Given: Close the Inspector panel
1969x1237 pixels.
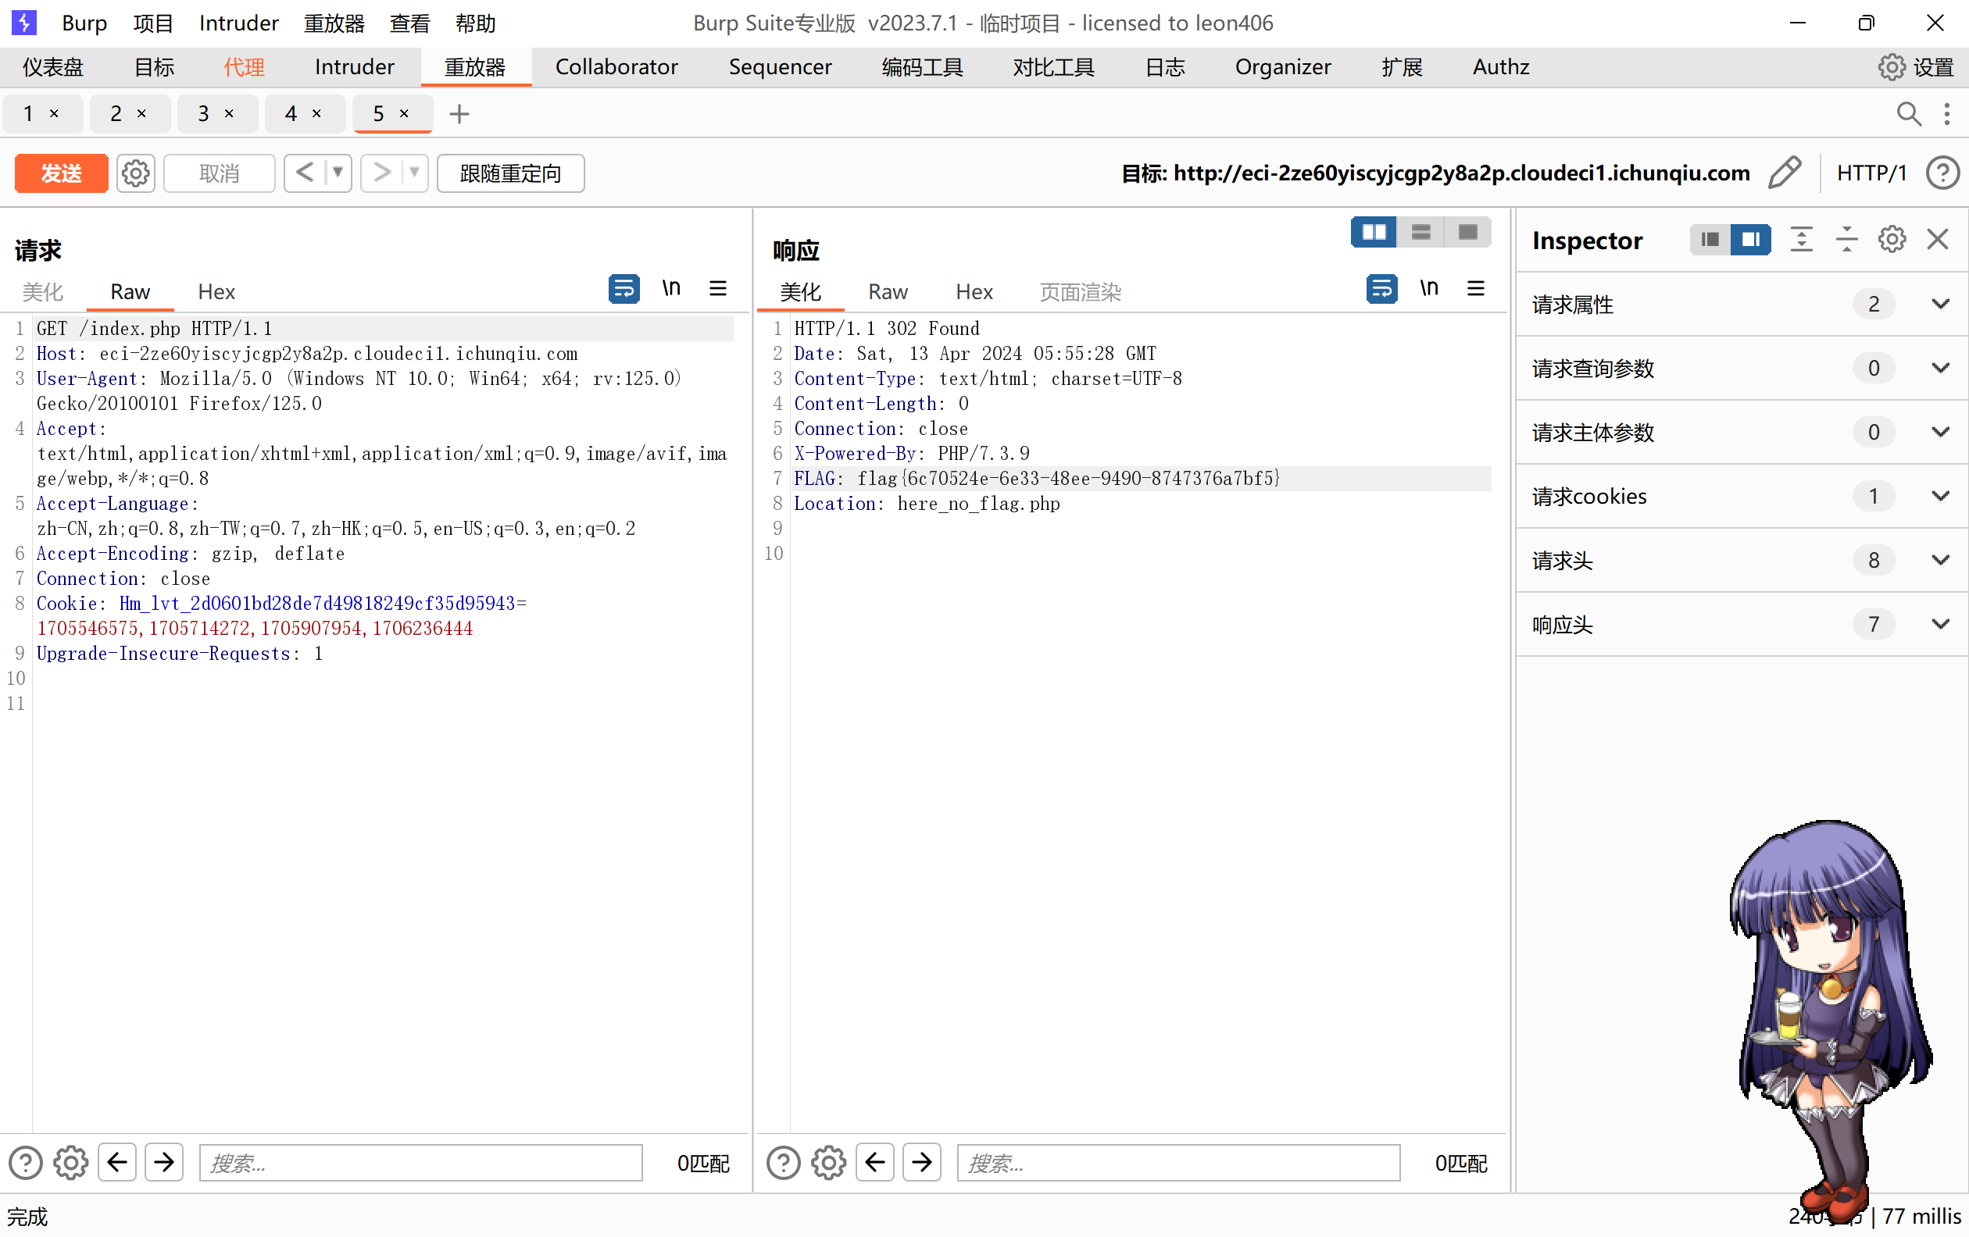Looking at the screenshot, I should click(x=1938, y=240).
